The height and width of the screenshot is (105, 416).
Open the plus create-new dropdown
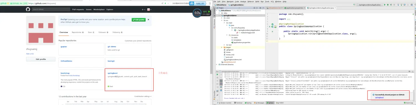pyautogui.click(x=143, y=9)
